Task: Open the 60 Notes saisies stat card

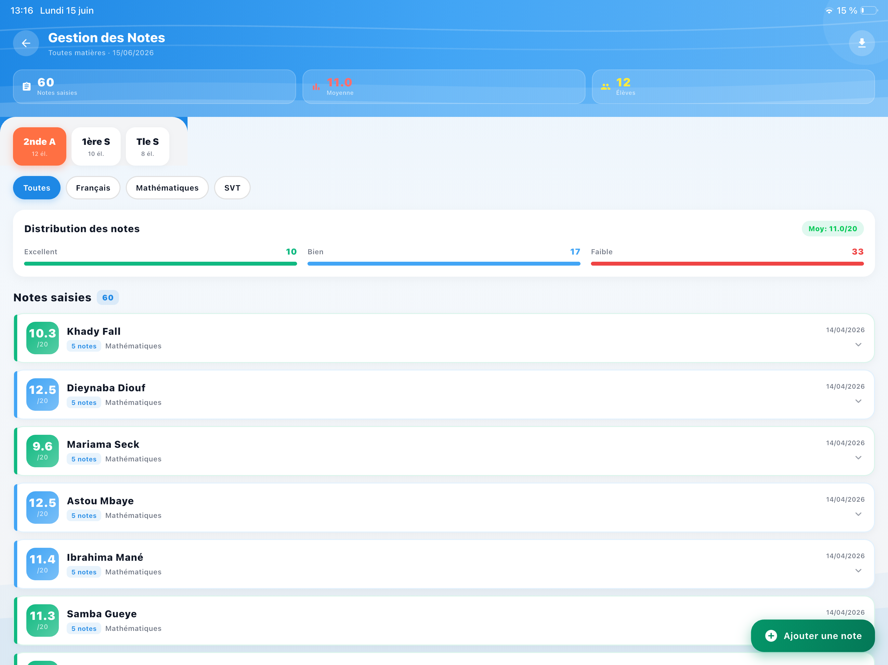Action: click(x=155, y=87)
